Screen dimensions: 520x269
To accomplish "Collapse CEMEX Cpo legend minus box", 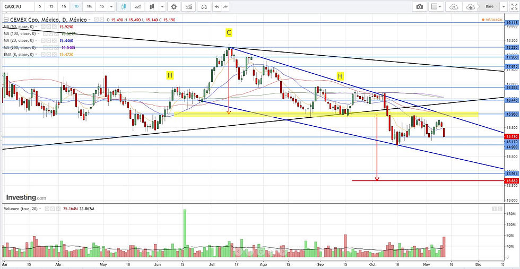I will pyautogui.click(x=6, y=20).
